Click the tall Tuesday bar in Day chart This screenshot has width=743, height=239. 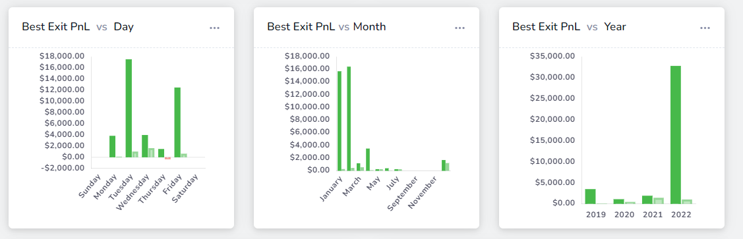129,108
